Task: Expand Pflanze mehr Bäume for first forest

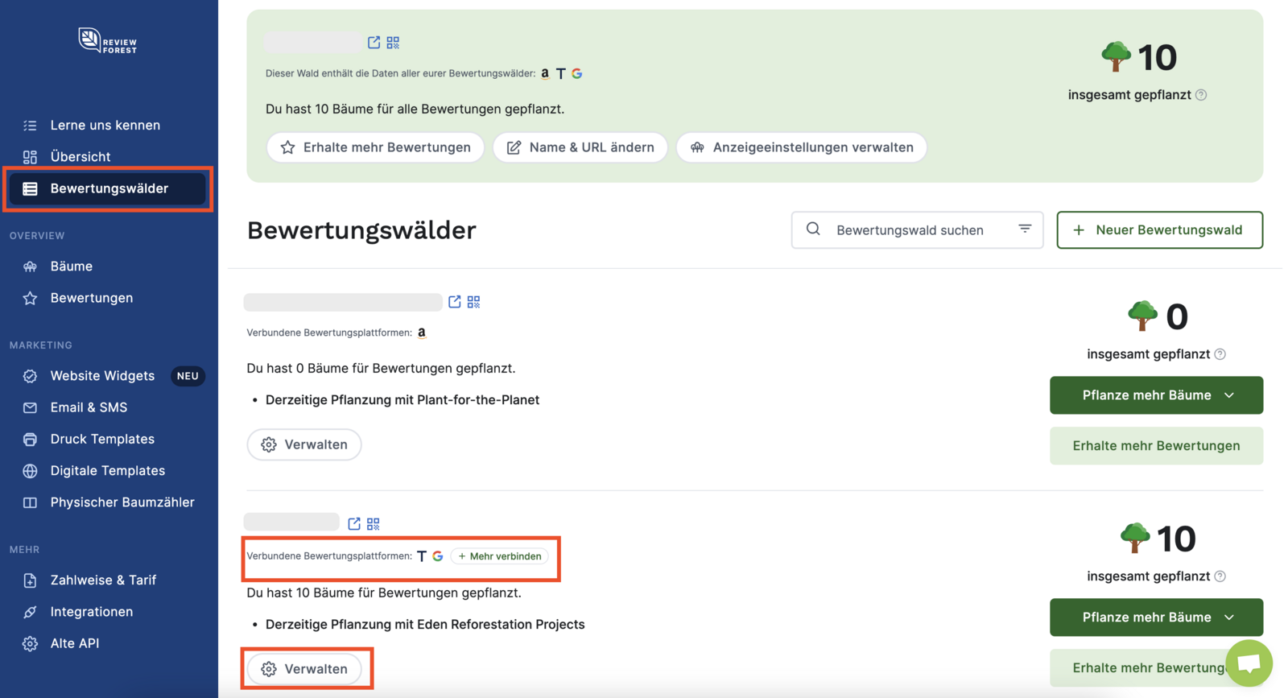Action: pyautogui.click(x=1156, y=395)
